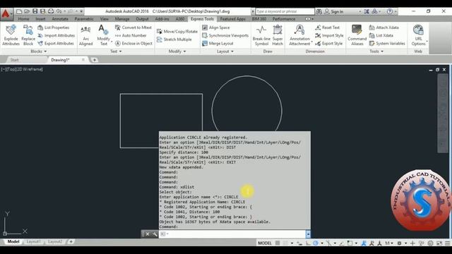Expand the Text panel dropdown
The width and height of the screenshot is (452, 254).
(116, 52)
